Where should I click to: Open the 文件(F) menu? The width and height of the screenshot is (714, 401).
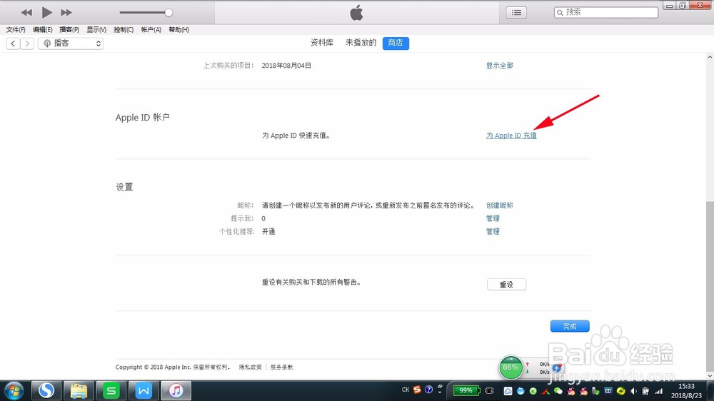16,29
